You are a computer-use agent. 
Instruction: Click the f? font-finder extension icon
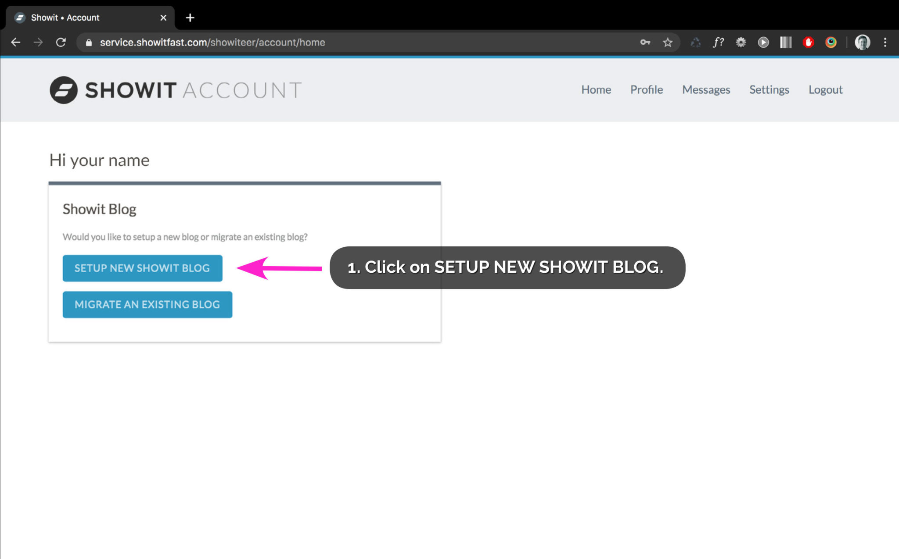click(719, 42)
